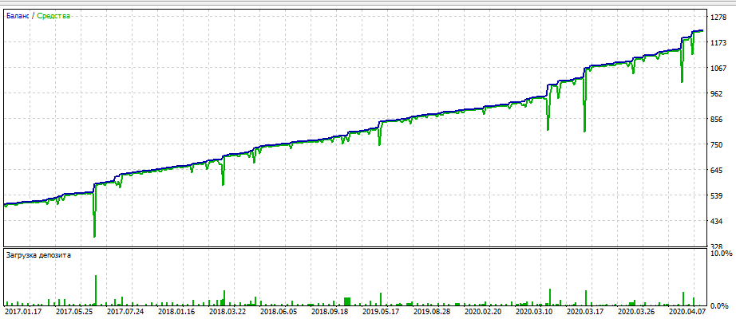Image resolution: width=736 pixels, height=319 pixels.
Task: Click the 2019.05.17 date label
Action: point(381,311)
